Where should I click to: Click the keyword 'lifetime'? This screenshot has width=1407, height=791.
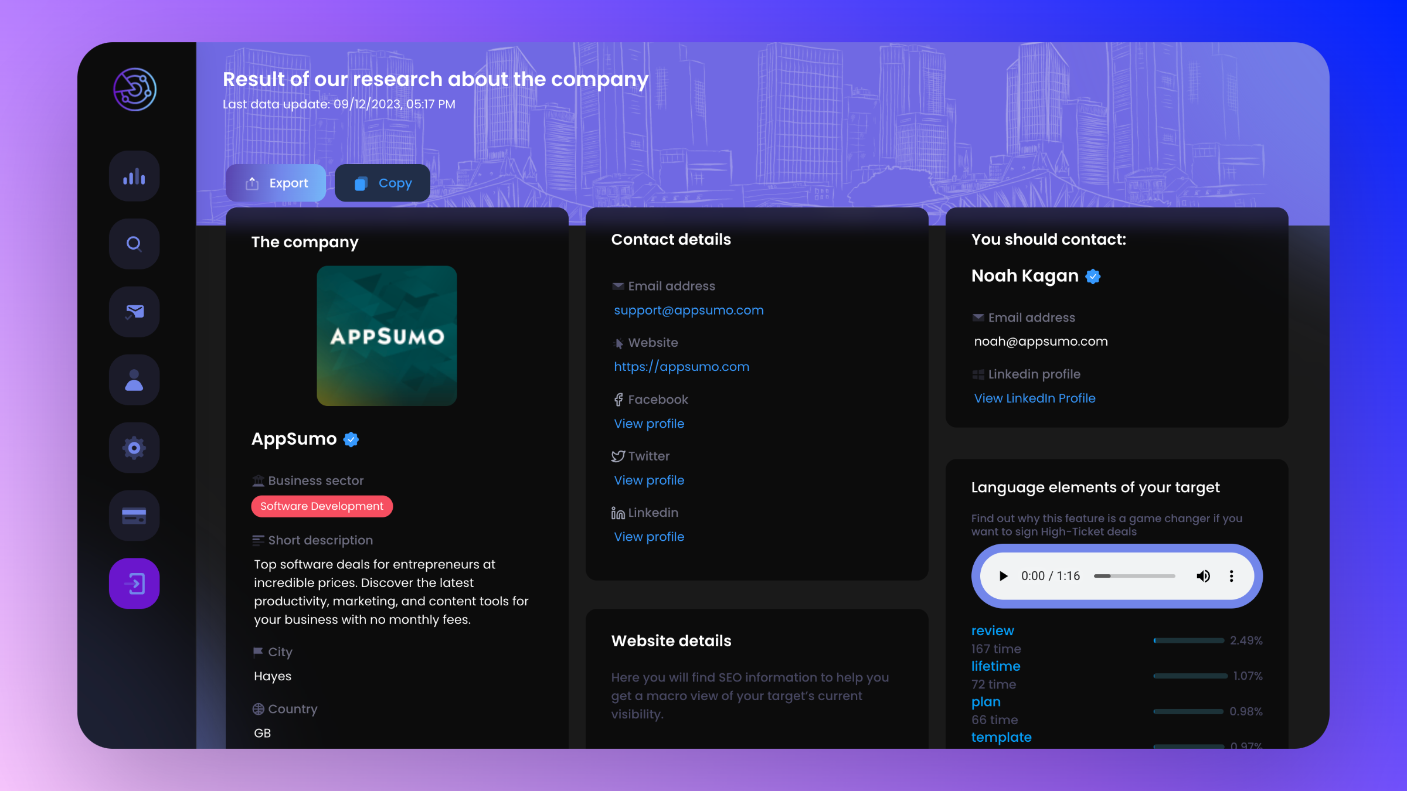tap(995, 666)
